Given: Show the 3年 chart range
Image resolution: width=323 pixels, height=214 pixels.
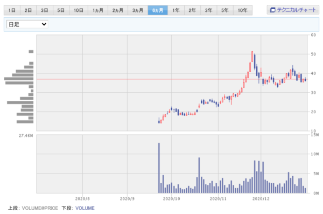Looking at the screenshot, I should click(x=209, y=10).
